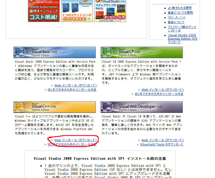Open the MSDN Subscription cost reduction banner
This screenshot has height=178, width=215.
click(x=44, y=11)
